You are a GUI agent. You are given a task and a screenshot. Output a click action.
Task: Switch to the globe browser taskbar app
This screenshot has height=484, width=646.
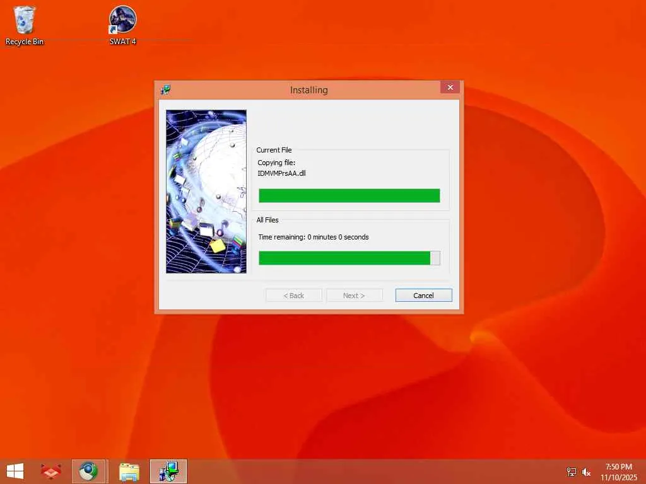pos(89,471)
